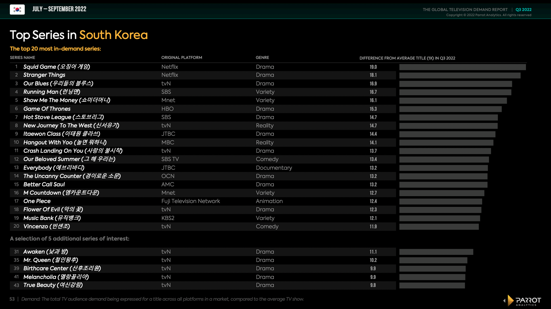Select 'THE GLOBAL TELEVISION DEMAND REPORT' header text
This screenshot has height=309, width=551.
click(x=465, y=10)
